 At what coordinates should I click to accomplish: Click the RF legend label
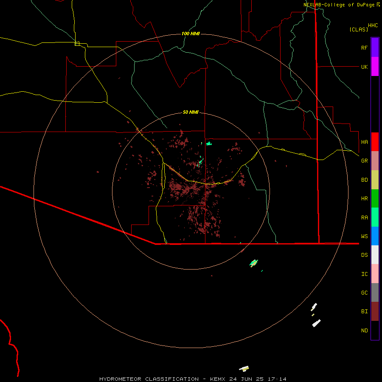pyautogui.click(x=364, y=48)
